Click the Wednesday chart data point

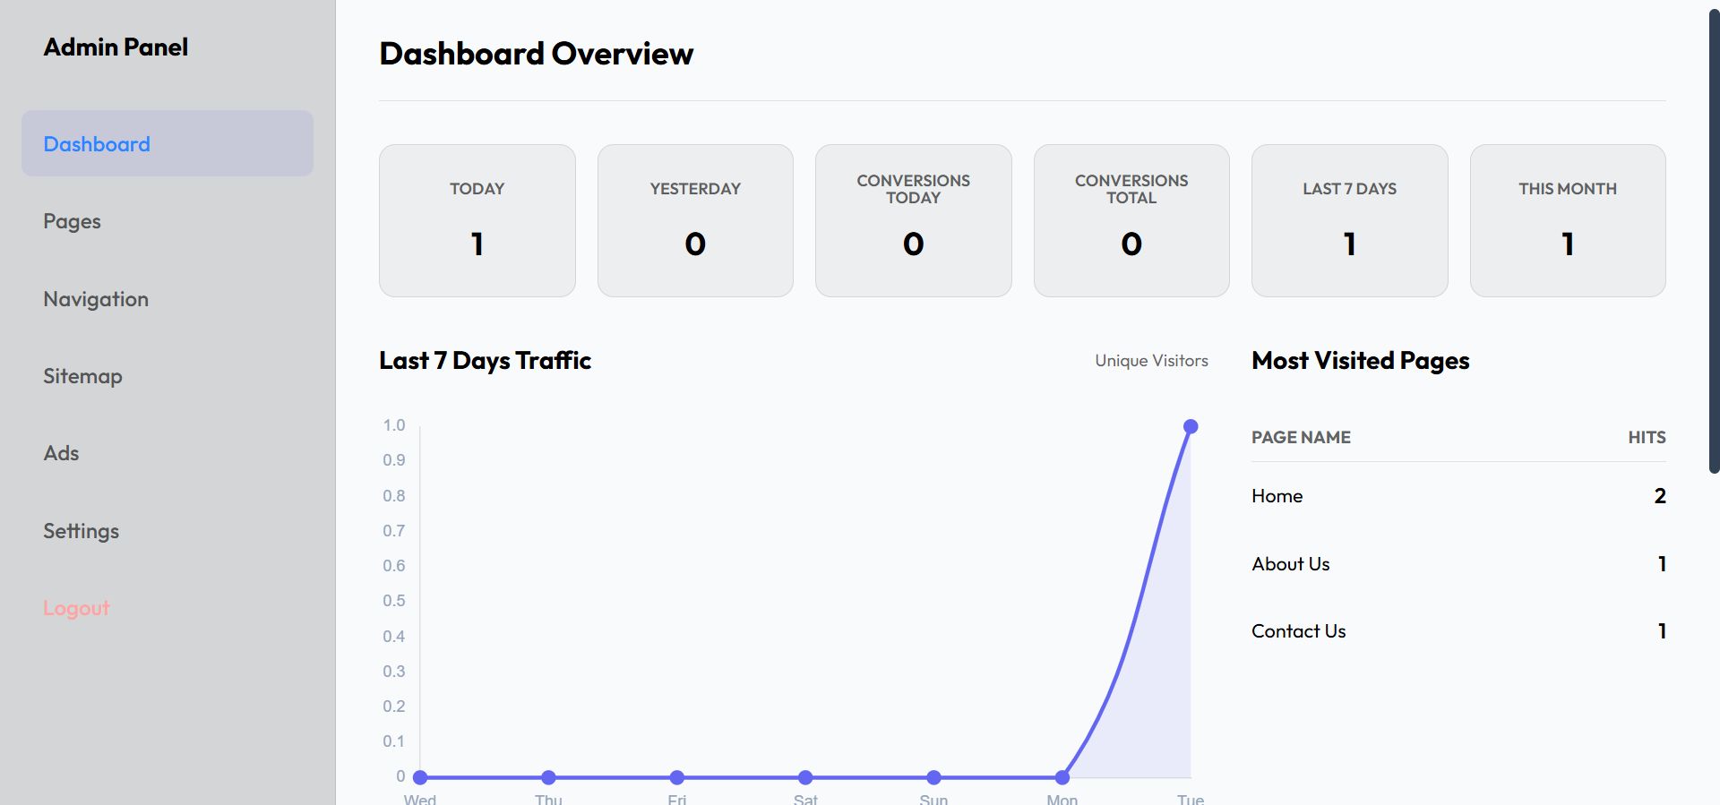pyautogui.click(x=420, y=777)
